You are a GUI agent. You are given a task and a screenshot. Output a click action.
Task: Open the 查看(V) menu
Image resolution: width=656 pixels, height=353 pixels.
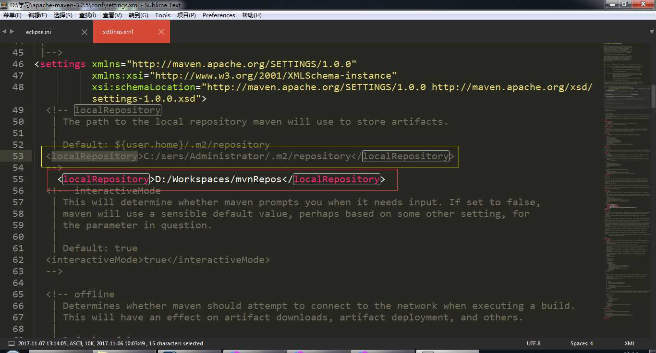point(112,15)
